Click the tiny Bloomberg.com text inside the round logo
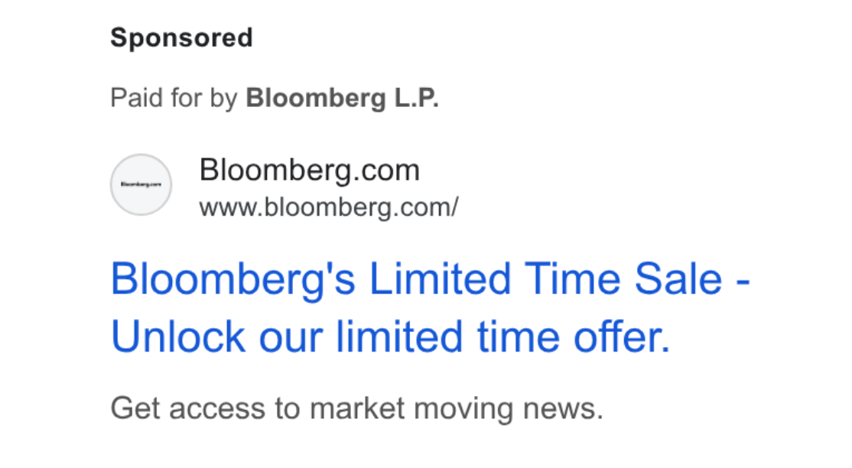 141,185
